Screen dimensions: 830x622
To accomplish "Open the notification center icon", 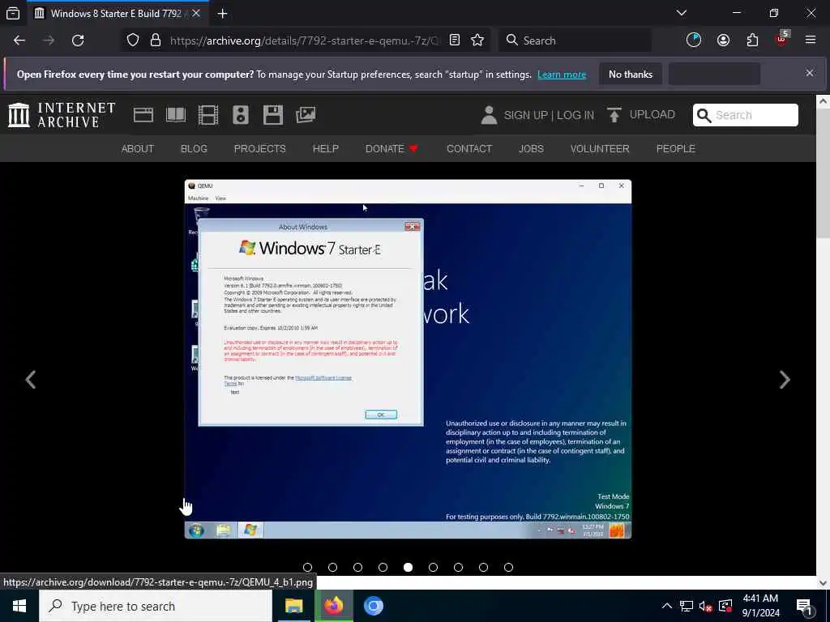I will [x=805, y=606].
